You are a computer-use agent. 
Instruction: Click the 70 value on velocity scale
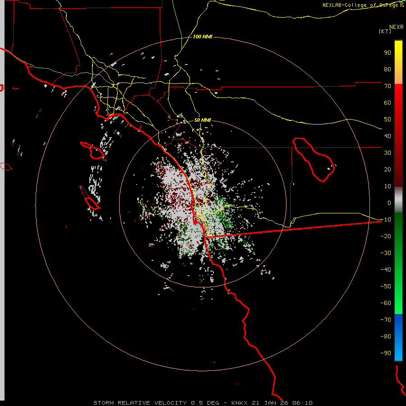pos(388,86)
